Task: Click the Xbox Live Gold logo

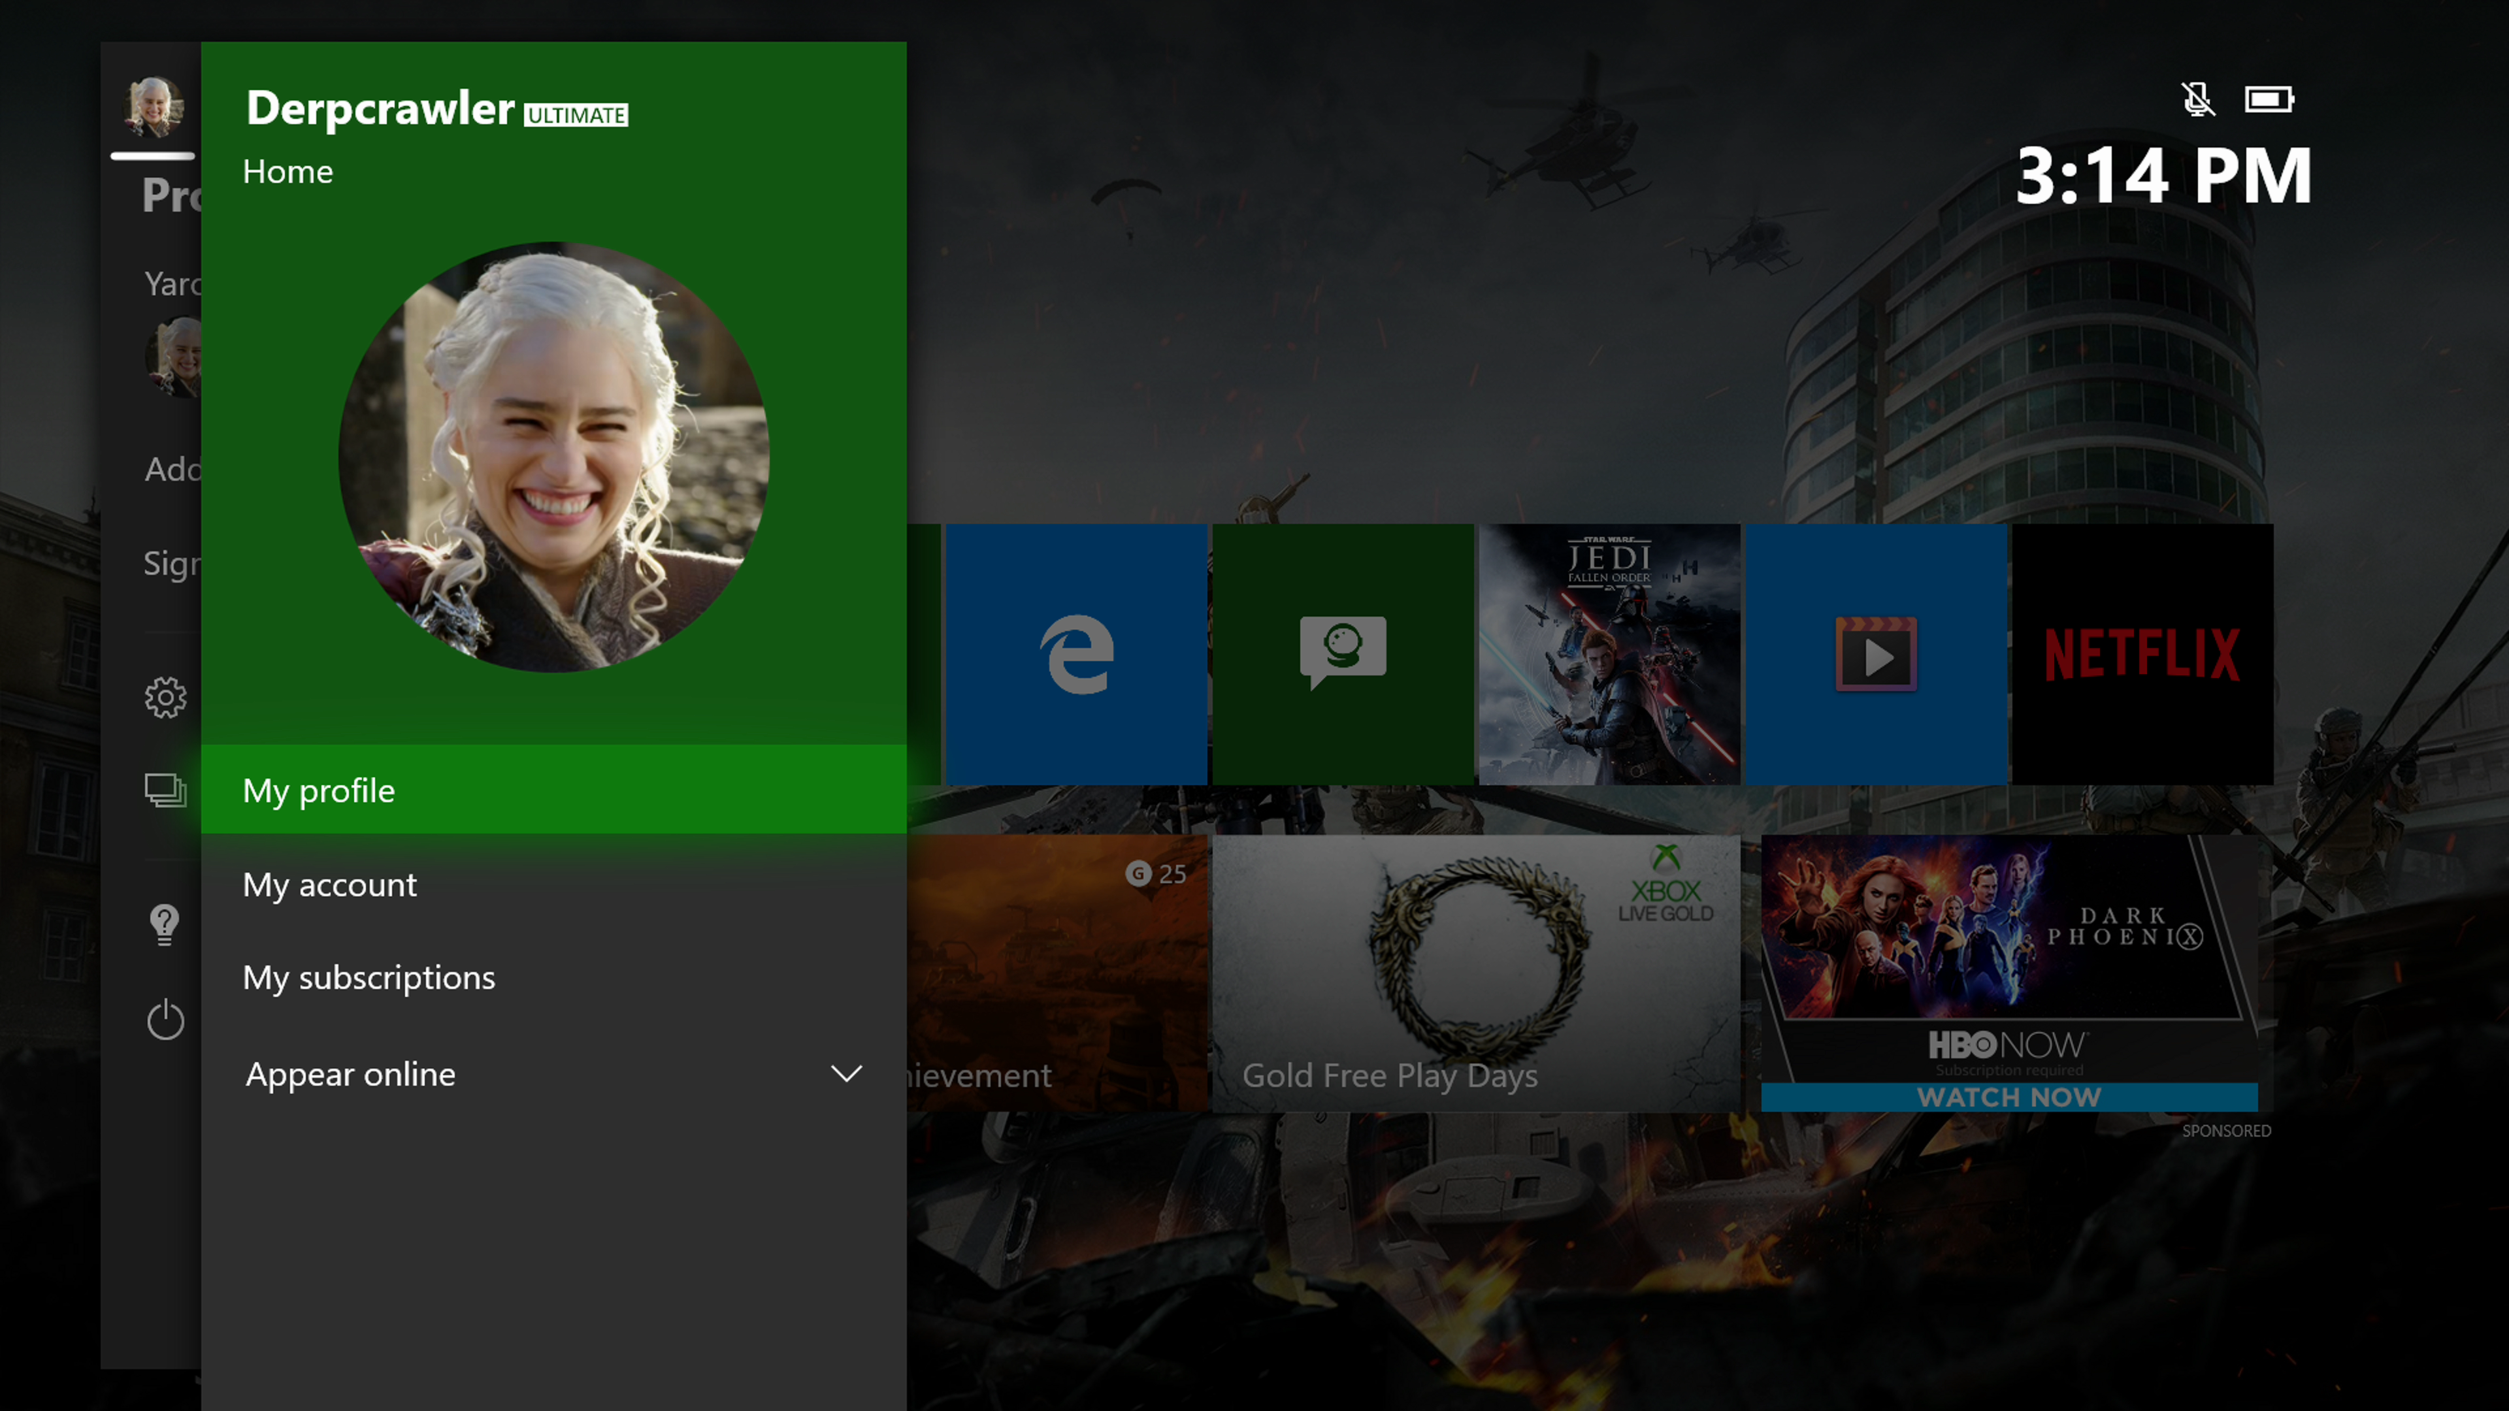Action: (x=1665, y=884)
